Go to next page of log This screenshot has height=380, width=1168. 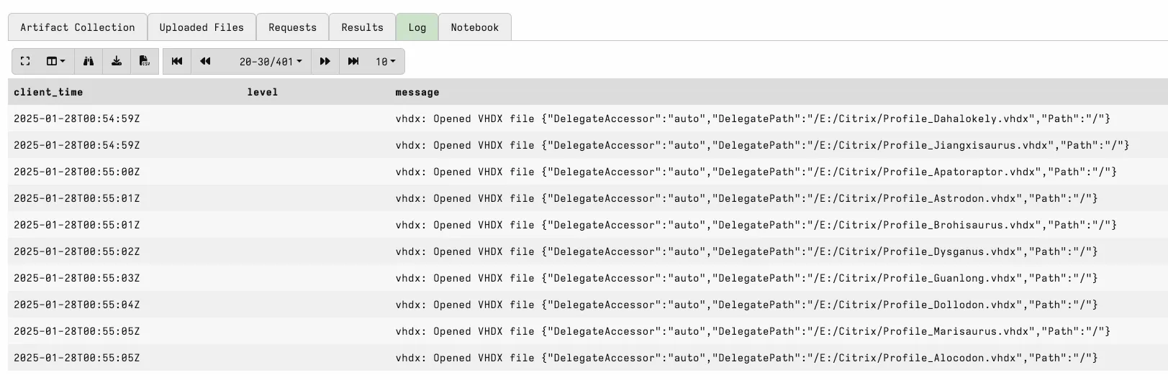point(325,62)
